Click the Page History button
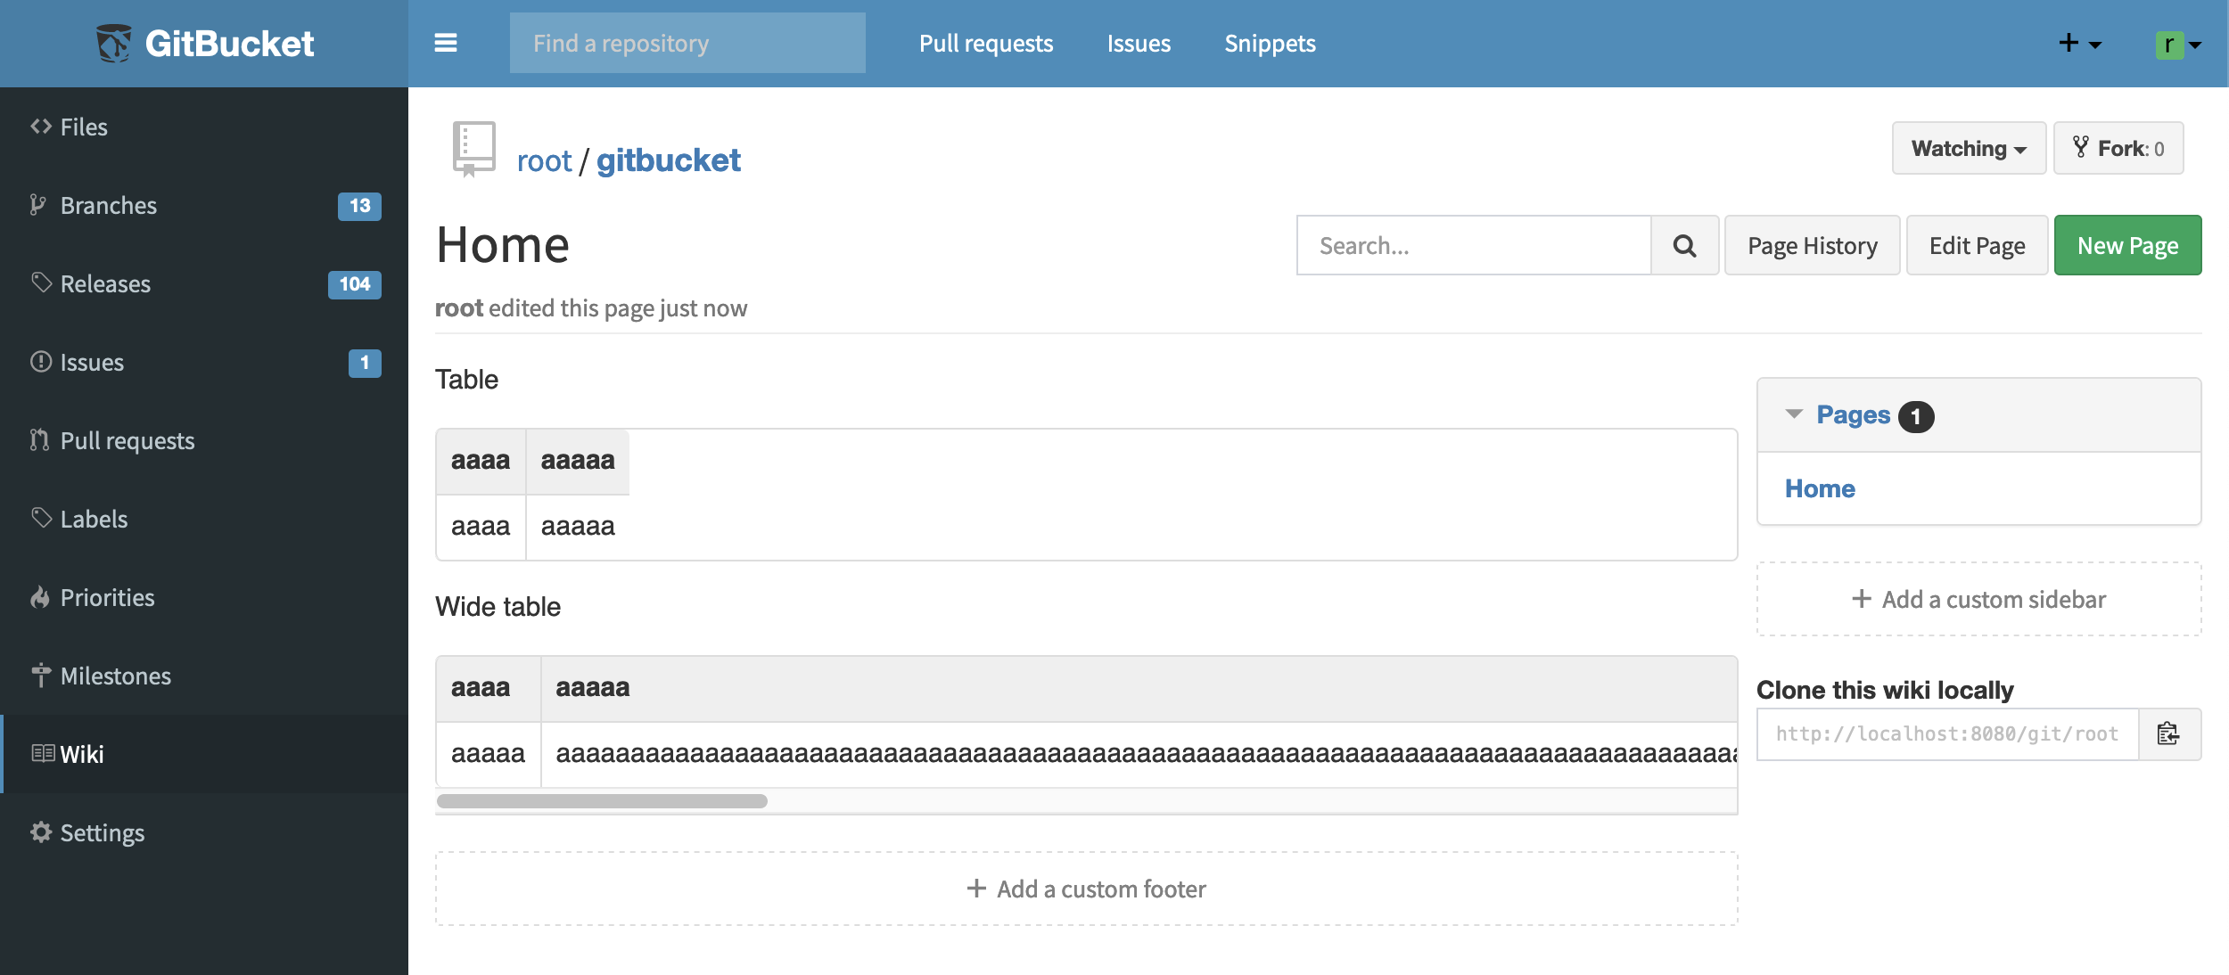2229x975 pixels. click(x=1813, y=244)
